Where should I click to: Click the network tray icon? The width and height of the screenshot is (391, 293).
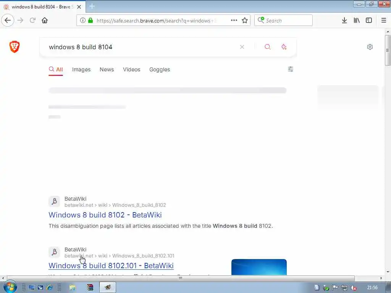point(344,288)
